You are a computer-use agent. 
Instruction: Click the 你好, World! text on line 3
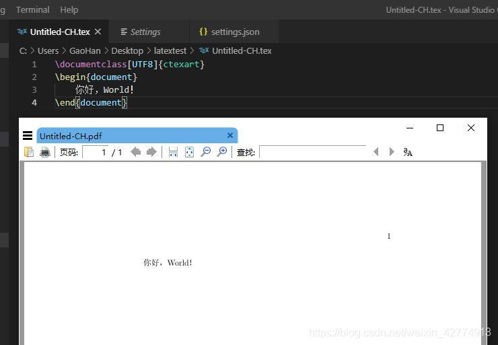tap(104, 90)
